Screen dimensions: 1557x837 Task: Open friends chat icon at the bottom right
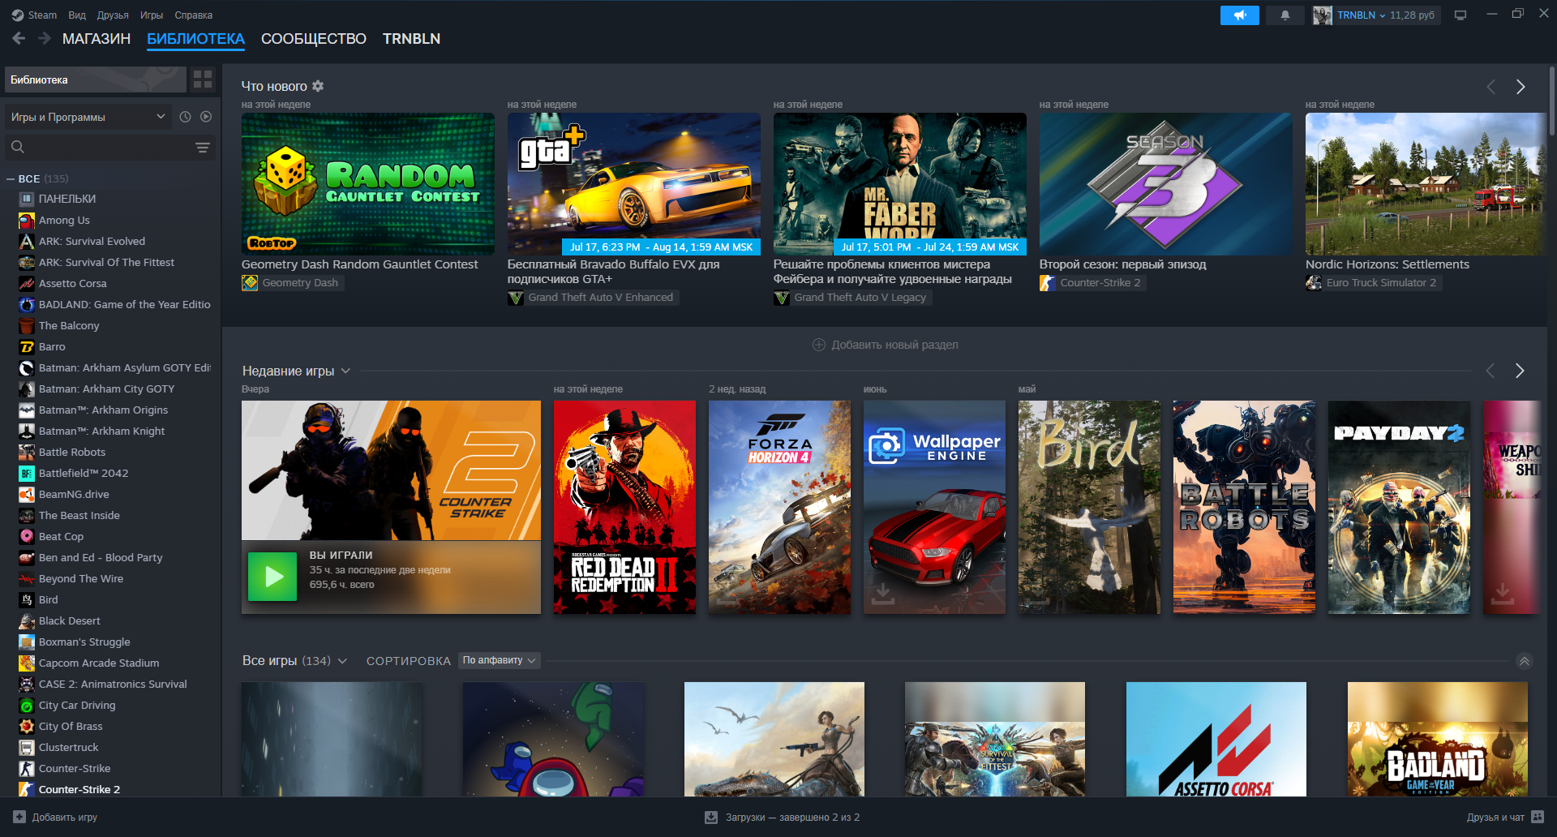click(1537, 817)
